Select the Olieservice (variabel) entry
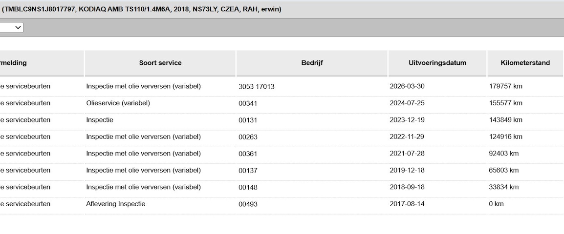Screen dimensions: 564x234 pos(118,103)
